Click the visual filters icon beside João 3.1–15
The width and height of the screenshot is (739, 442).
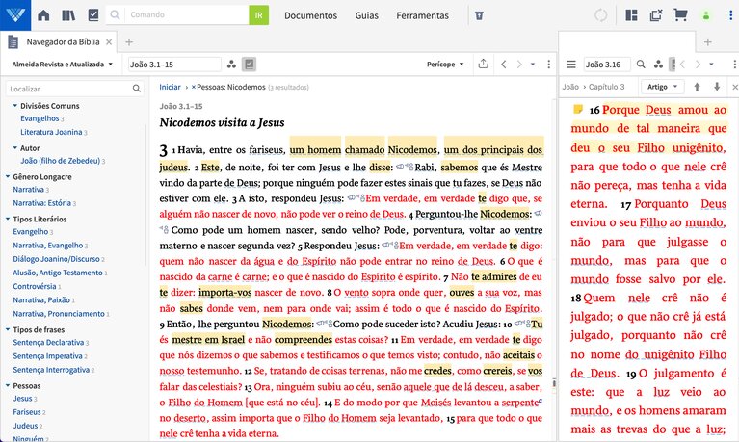click(231, 65)
